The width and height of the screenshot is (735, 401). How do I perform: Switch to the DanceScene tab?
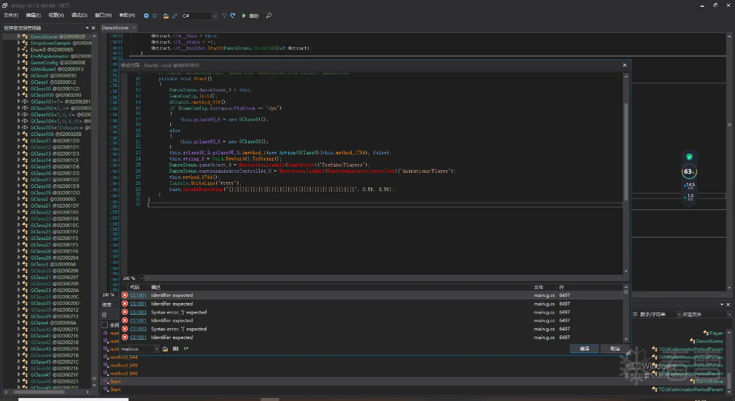[115, 28]
